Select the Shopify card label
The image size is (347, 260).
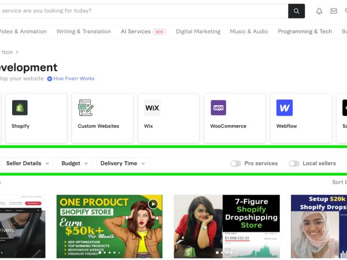[20, 126]
